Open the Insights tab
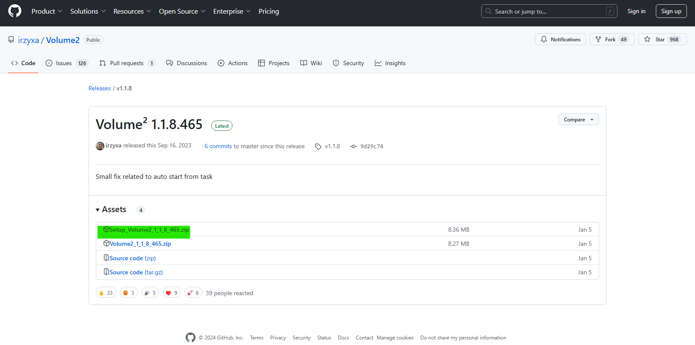This screenshot has height=345, width=695. [390, 63]
